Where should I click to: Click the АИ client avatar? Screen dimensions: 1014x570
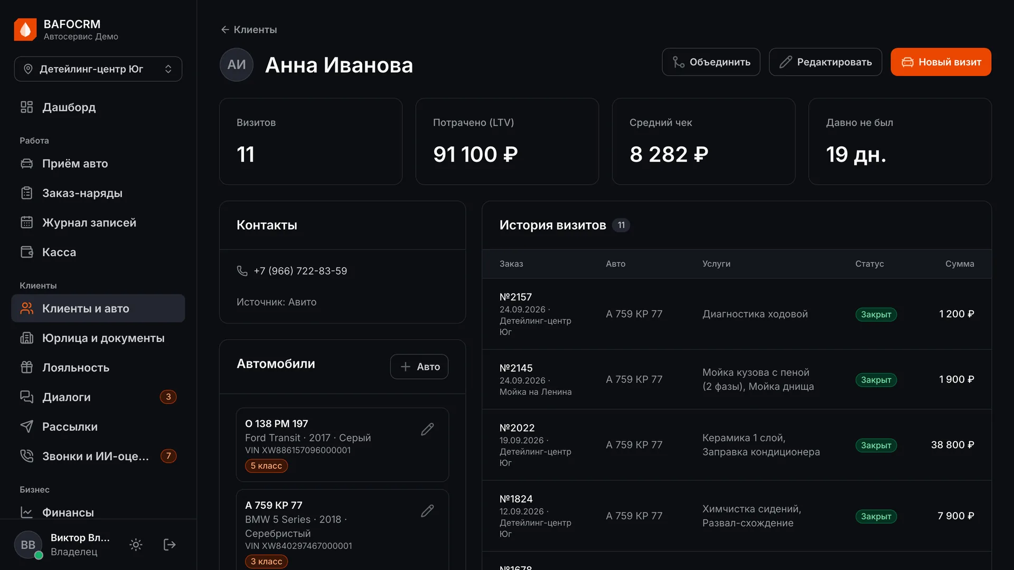(237, 64)
